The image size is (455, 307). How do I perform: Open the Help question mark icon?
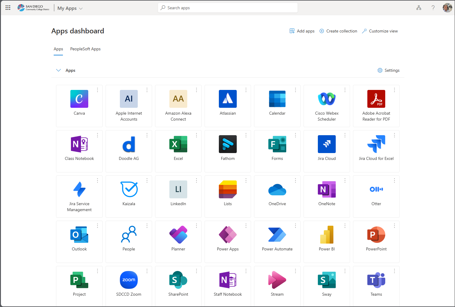pos(433,8)
